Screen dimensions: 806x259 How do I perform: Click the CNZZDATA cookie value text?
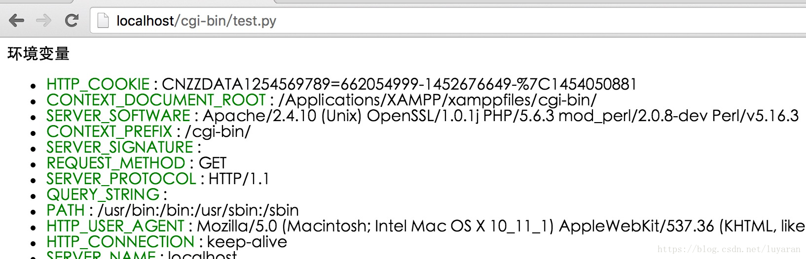pyautogui.click(x=399, y=84)
